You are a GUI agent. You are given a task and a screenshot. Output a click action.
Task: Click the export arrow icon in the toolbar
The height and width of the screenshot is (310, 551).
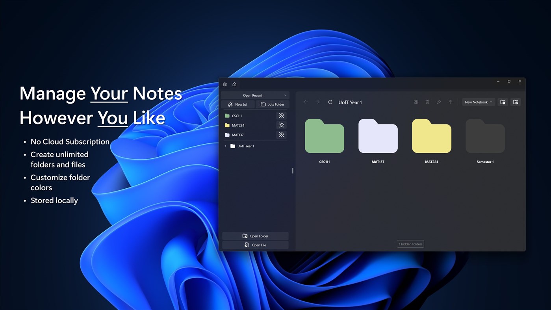coord(450,102)
